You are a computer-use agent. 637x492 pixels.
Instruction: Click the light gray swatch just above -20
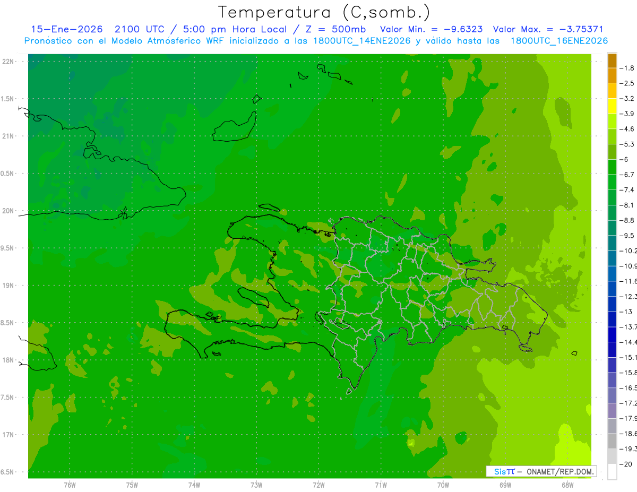(x=612, y=456)
